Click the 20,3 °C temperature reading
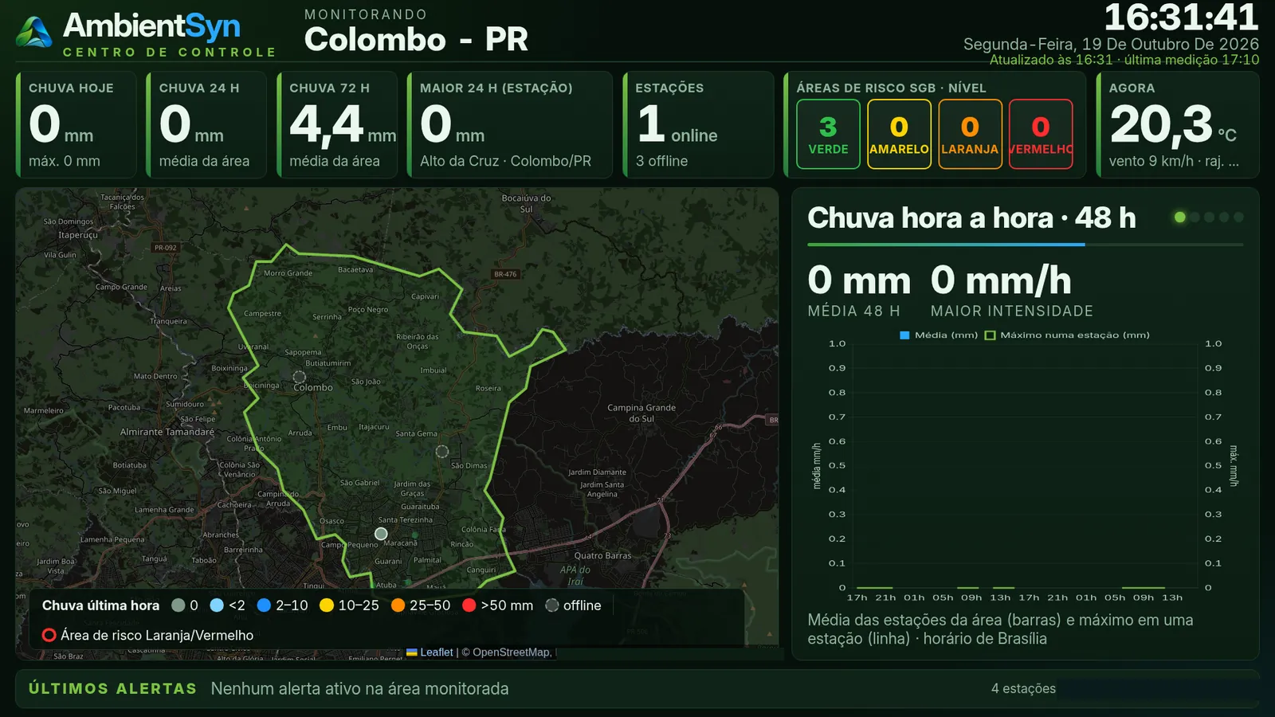 click(x=1173, y=126)
